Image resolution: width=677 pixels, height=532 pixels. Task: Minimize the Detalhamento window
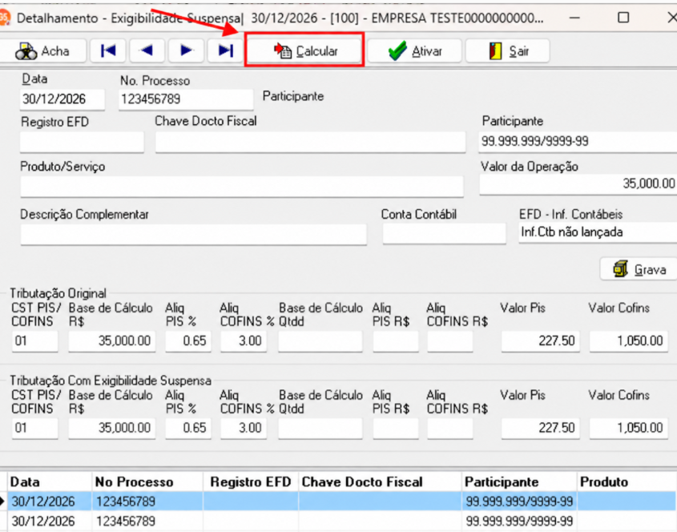574,18
